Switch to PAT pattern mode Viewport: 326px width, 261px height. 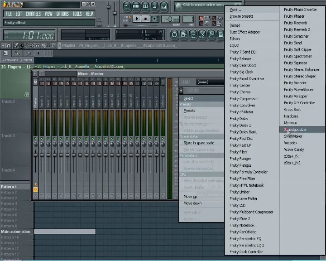(128, 17)
